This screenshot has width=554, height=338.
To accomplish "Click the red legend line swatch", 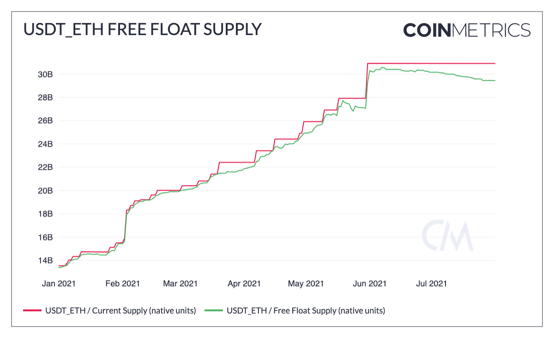I will pyautogui.click(x=32, y=311).
